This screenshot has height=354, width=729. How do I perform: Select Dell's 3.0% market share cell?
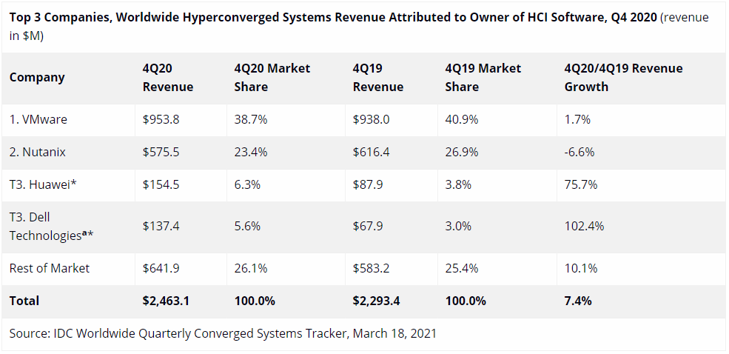(x=458, y=227)
